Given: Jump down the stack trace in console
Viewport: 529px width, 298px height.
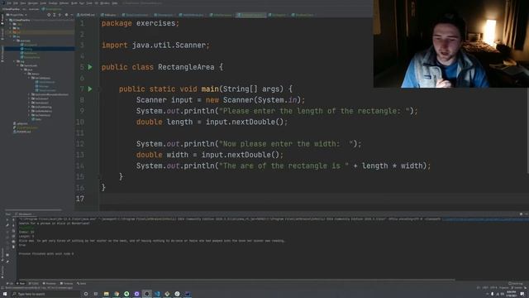Looking at the screenshot, I should (13, 225).
